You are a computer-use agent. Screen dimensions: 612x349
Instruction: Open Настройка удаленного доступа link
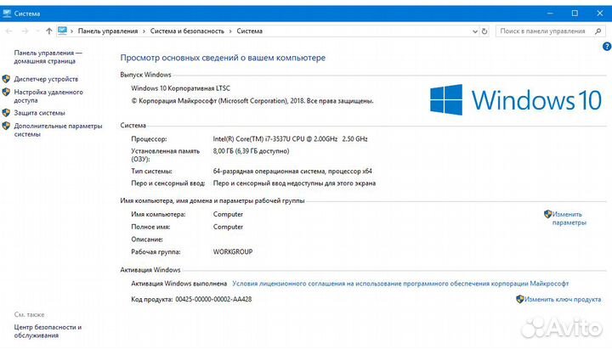tap(48, 96)
